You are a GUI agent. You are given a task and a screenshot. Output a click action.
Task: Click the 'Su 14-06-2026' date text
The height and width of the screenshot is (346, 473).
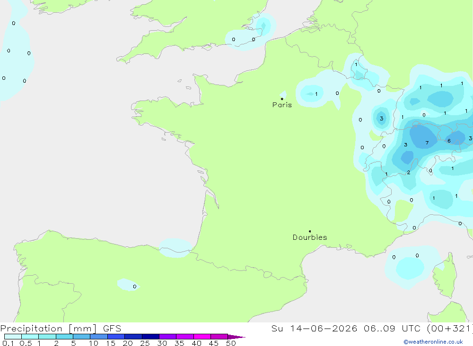tap(314, 329)
